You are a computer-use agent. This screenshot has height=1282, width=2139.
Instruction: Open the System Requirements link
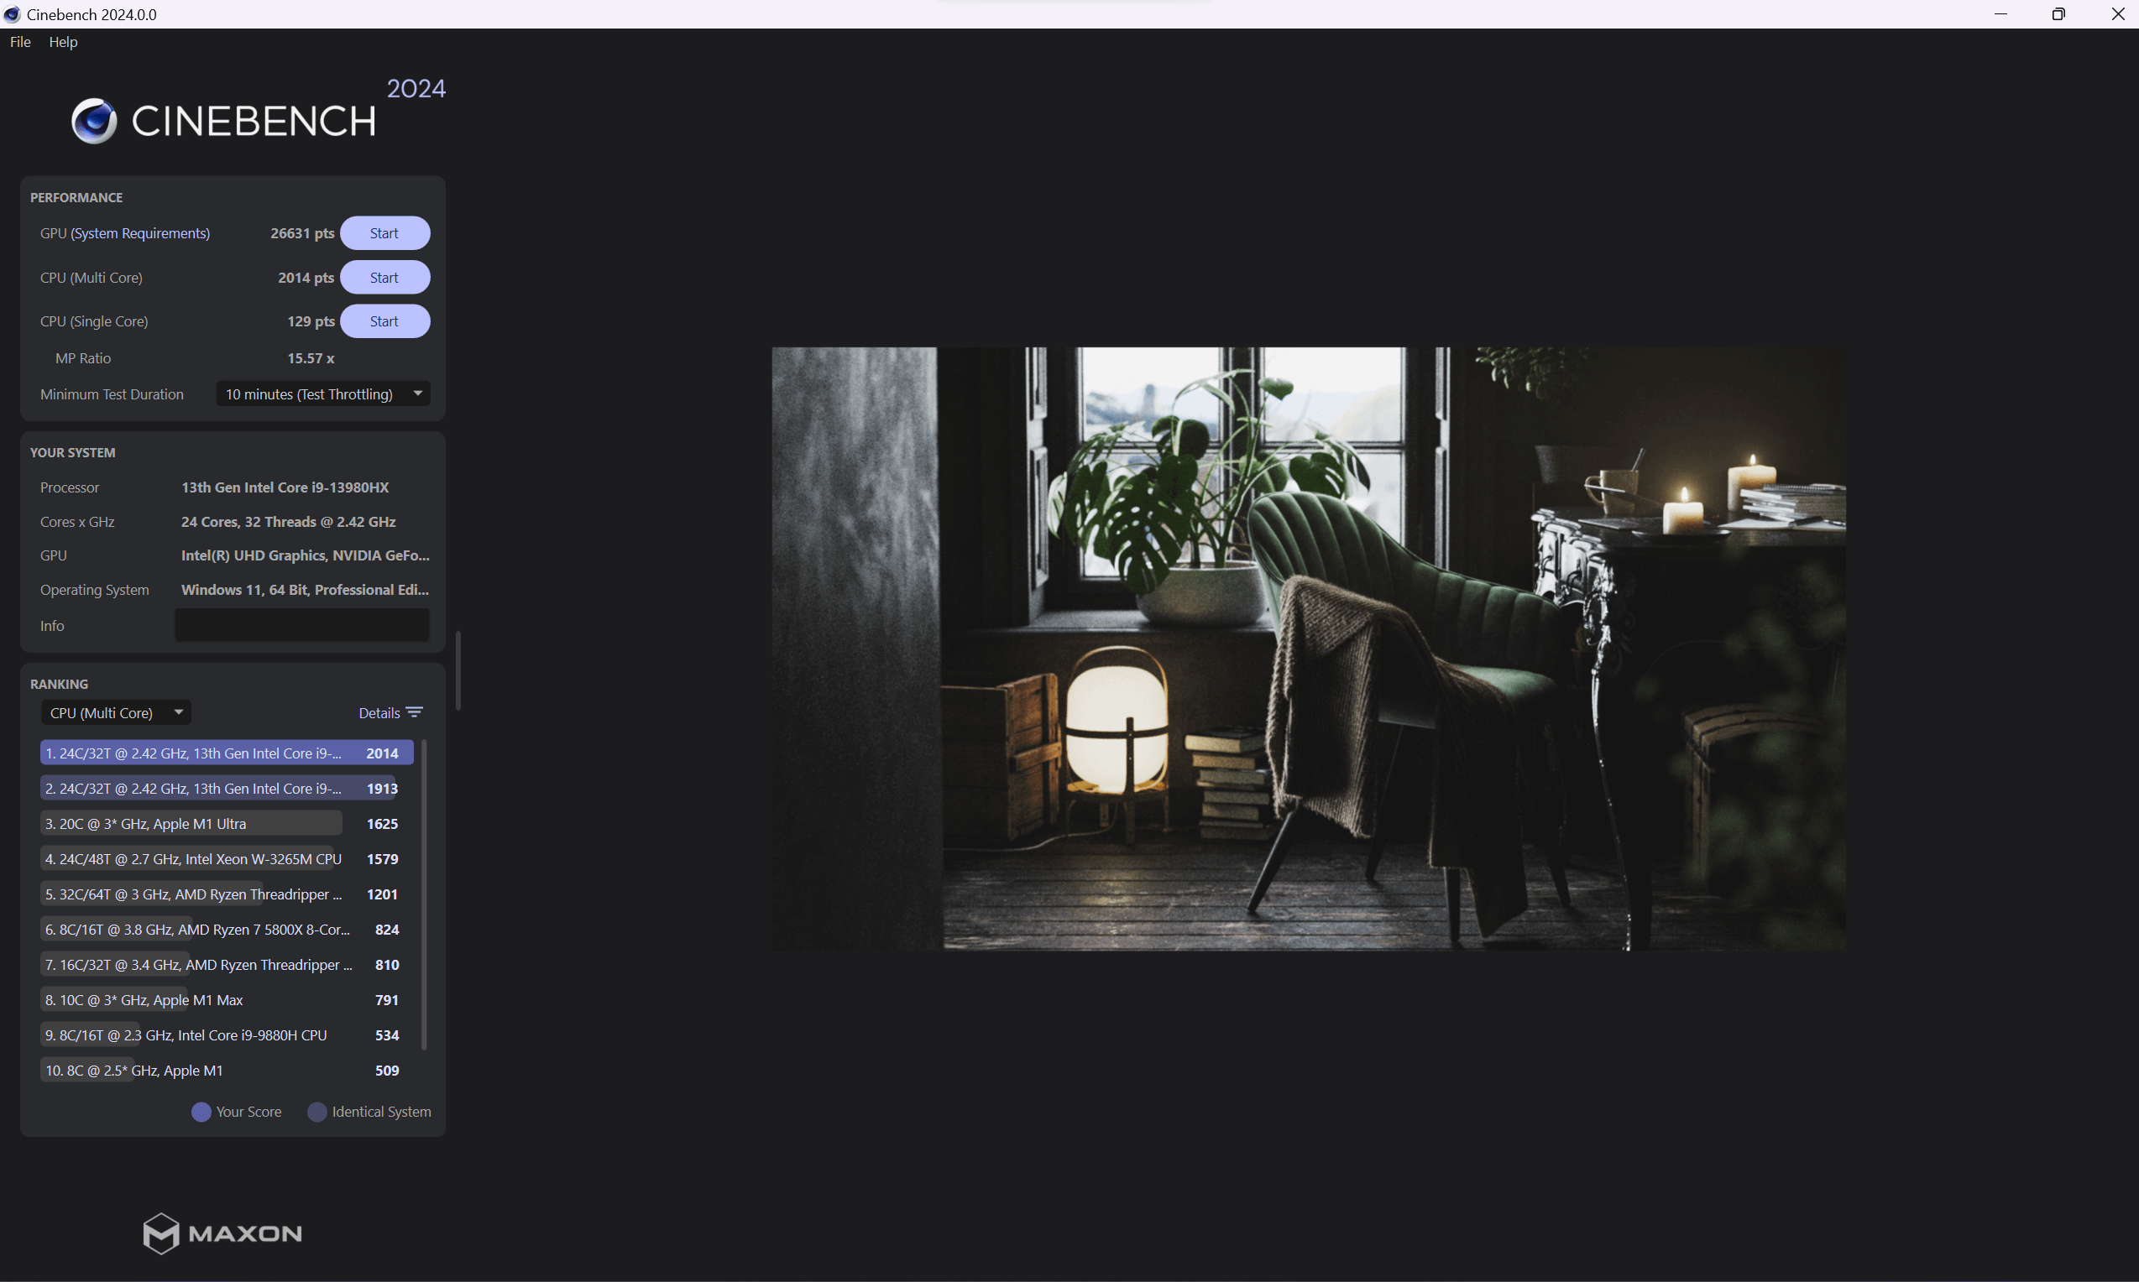click(140, 233)
